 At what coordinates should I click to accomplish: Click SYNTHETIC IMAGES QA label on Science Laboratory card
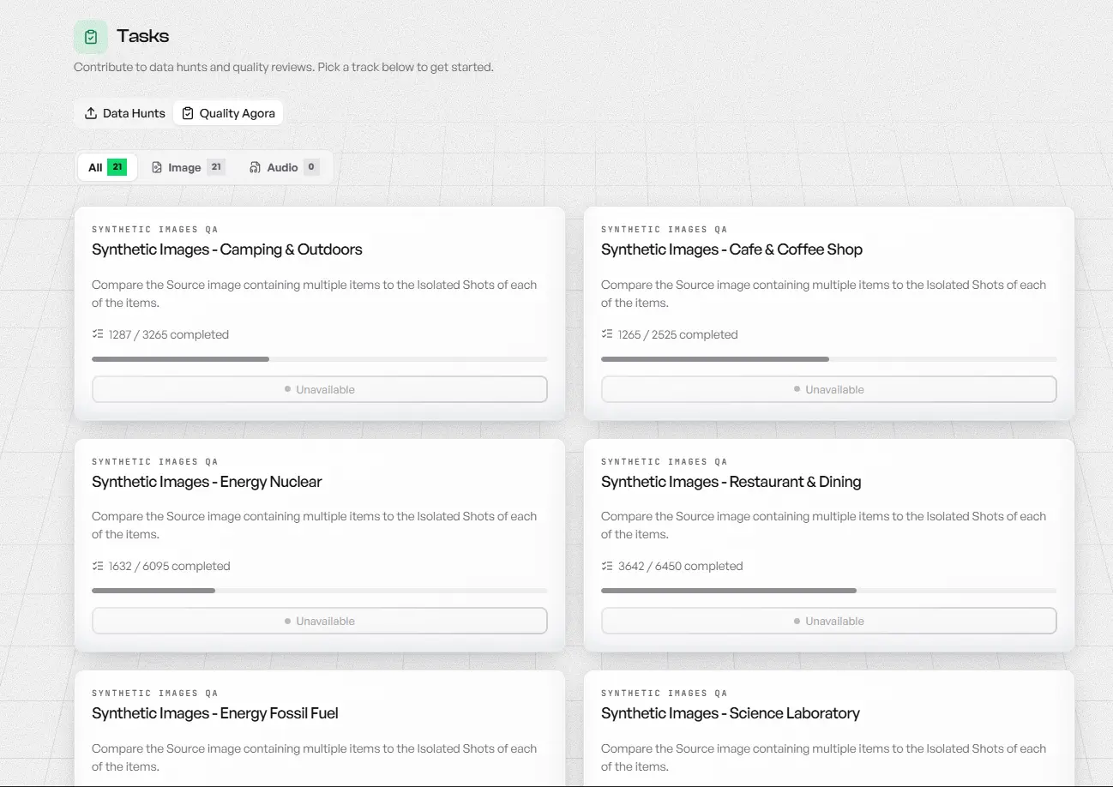665,693
